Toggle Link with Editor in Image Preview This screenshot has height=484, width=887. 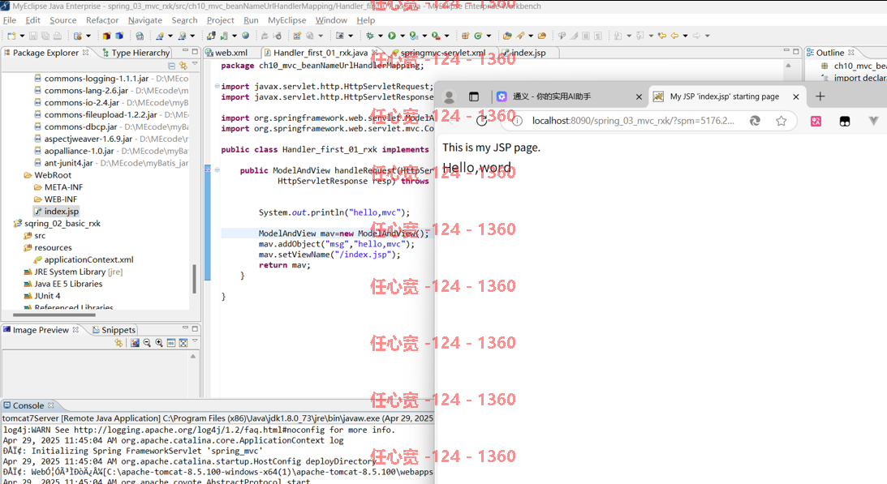coord(118,343)
